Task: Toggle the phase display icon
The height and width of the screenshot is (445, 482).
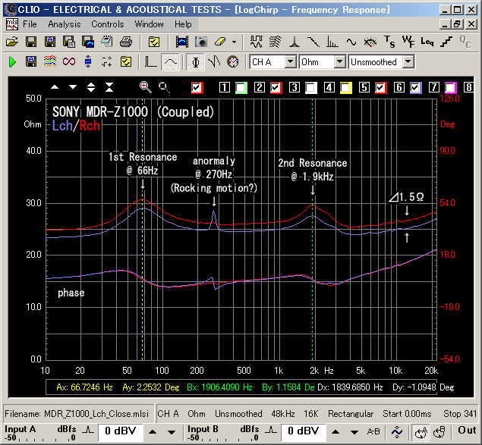Action: [x=196, y=62]
